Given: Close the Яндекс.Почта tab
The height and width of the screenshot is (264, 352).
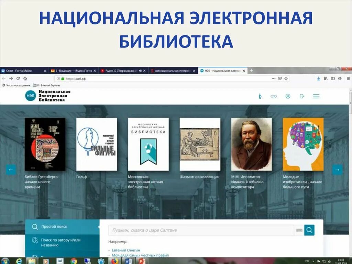Looking at the screenshot, I should [95, 71].
